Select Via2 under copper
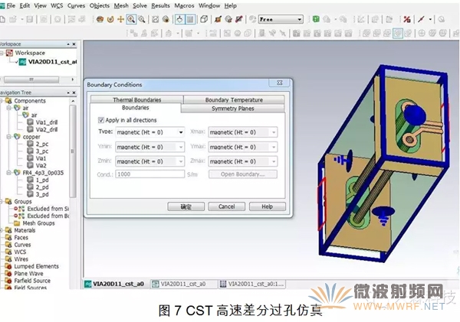Viewport: 460px width, 322px height. pos(41,165)
